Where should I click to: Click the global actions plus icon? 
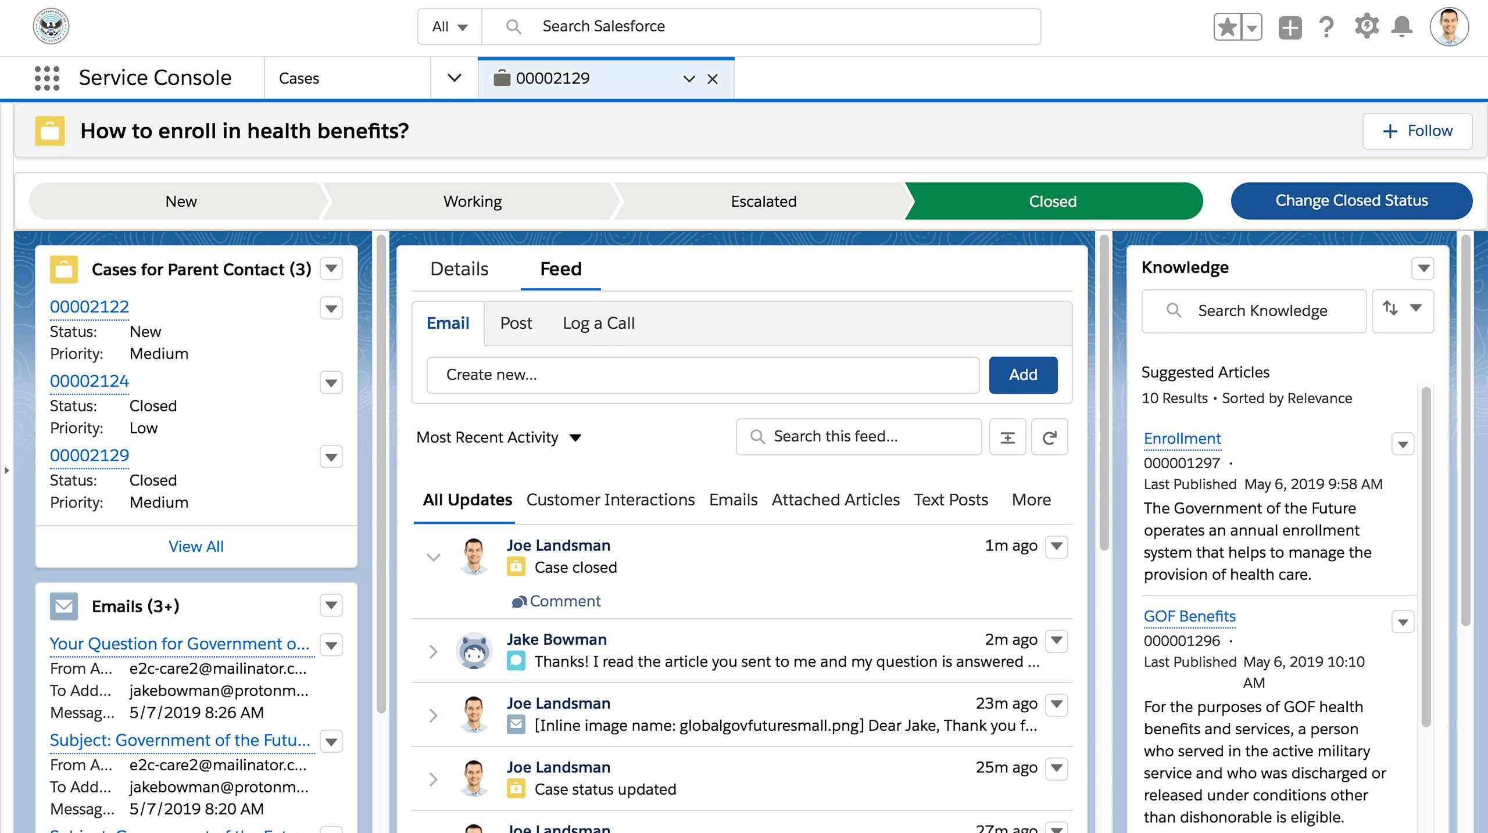pyautogui.click(x=1290, y=27)
